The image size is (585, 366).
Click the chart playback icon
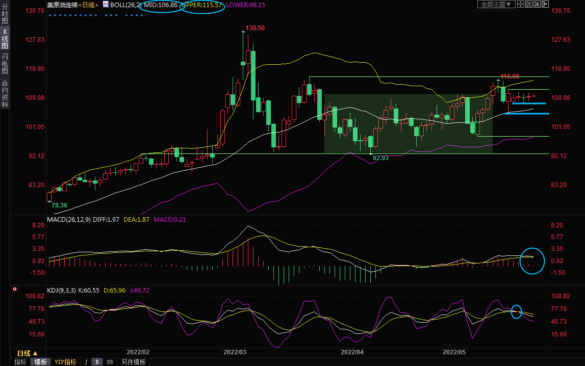pyautogui.click(x=537, y=5)
